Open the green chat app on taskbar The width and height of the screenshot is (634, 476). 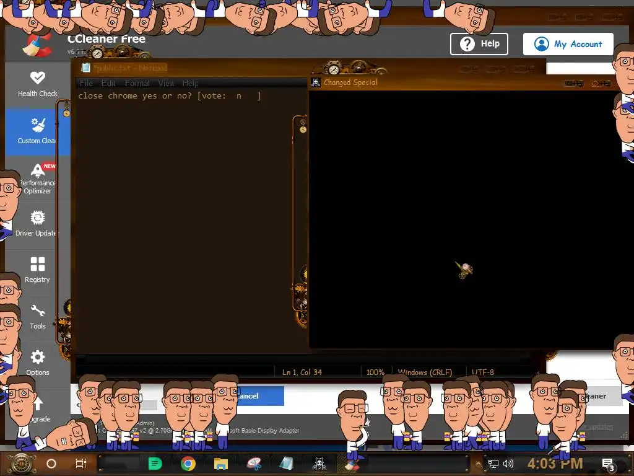point(155,464)
